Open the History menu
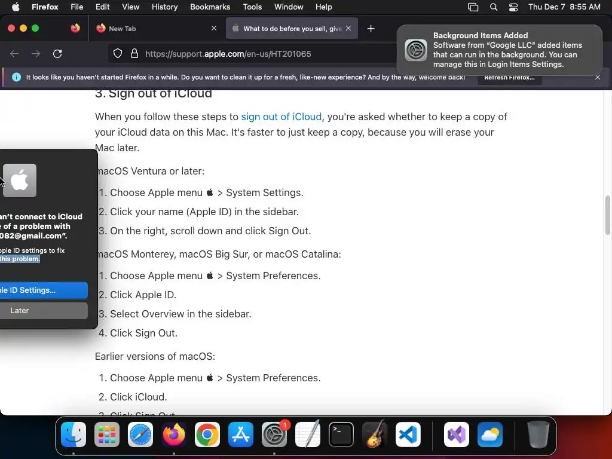Image resolution: width=612 pixels, height=459 pixels. (x=164, y=7)
